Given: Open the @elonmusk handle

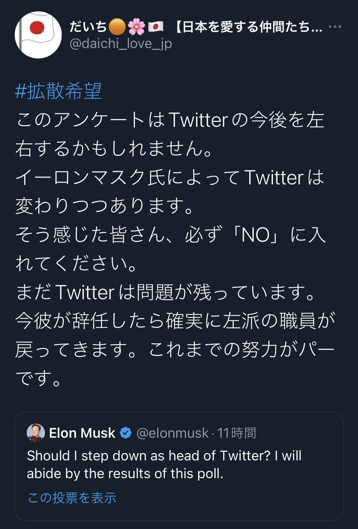Looking at the screenshot, I should (172, 433).
